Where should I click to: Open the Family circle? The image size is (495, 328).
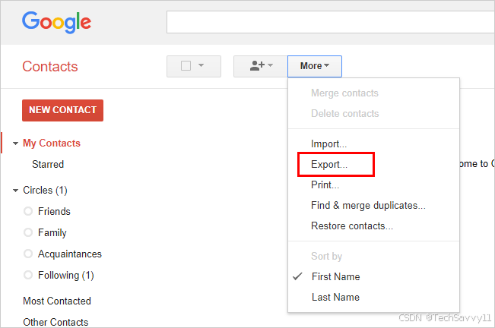tap(52, 232)
